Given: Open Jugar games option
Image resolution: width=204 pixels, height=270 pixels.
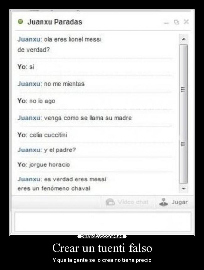Looking at the screenshot, I should [x=174, y=202].
